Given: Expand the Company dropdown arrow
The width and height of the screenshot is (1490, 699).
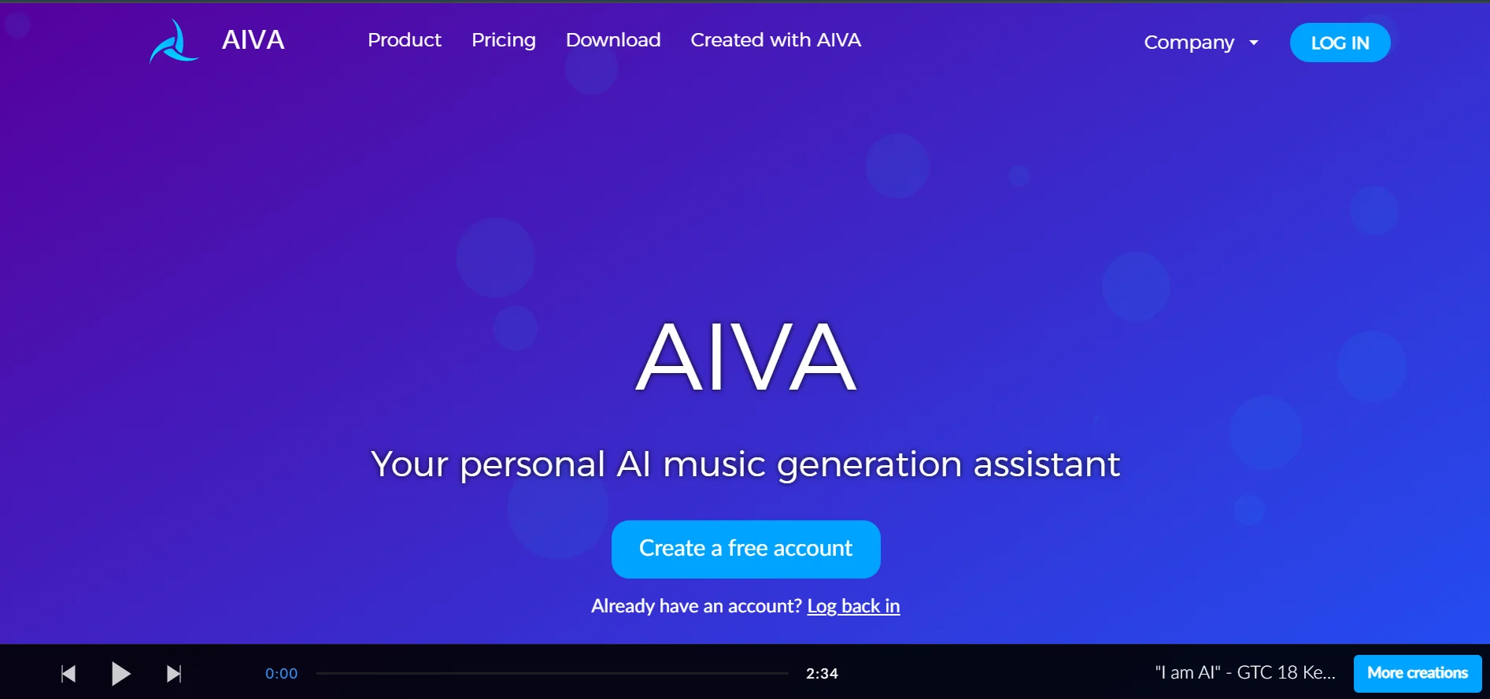Looking at the screenshot, I should (1254, 43).
